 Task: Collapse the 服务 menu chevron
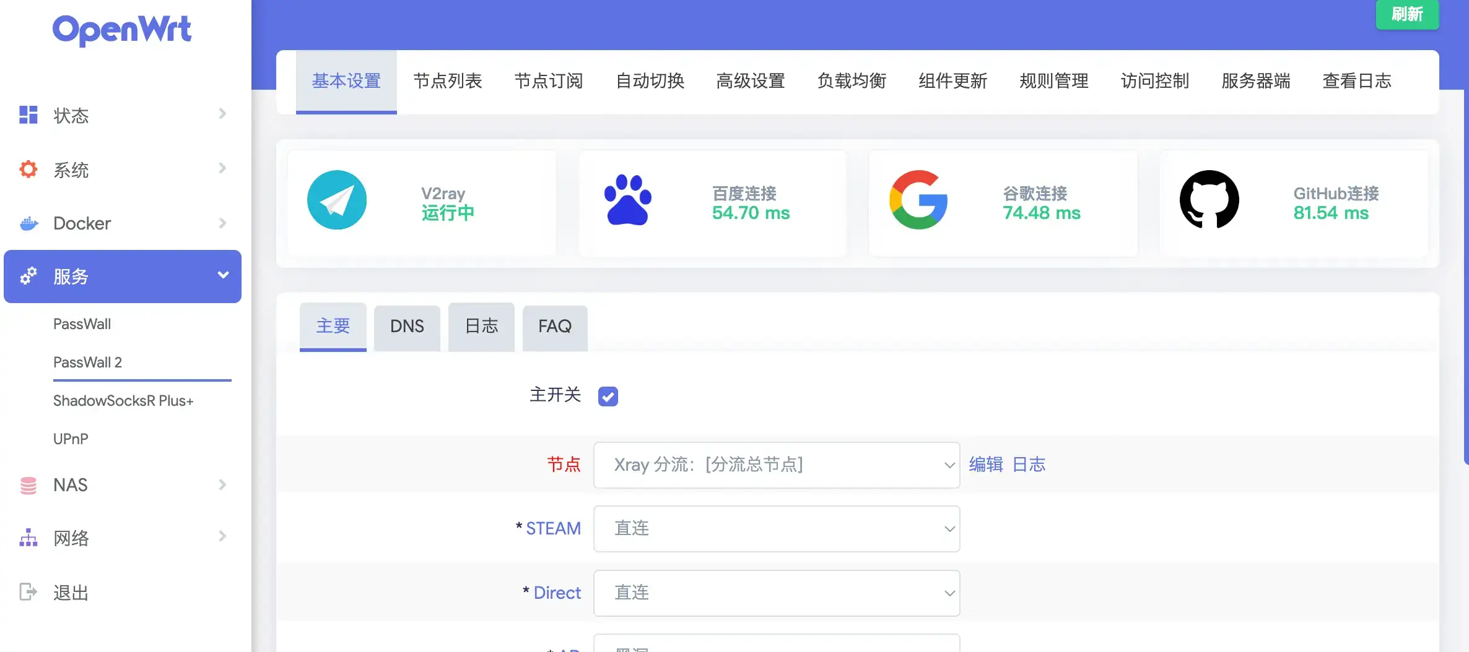[x=223, y=275]
